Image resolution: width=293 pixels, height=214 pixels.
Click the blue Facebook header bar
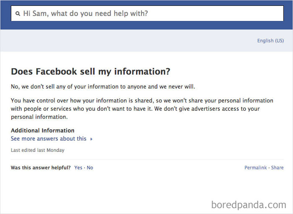(146, 26)
